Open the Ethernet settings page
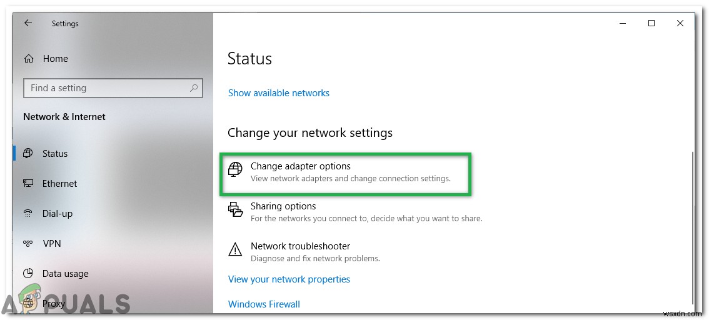The image size is (709, 320). point(60,184)
